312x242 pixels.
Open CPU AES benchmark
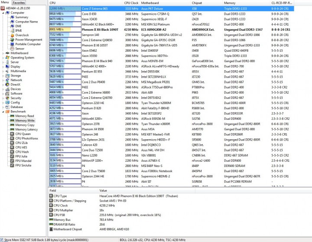pos(21,147)
